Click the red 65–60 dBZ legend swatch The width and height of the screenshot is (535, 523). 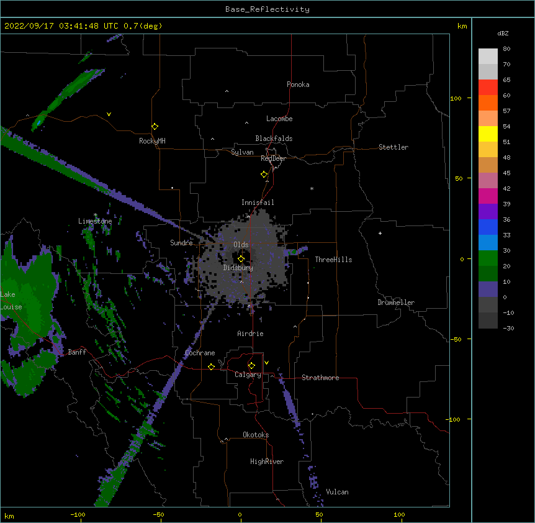point(488,87)
